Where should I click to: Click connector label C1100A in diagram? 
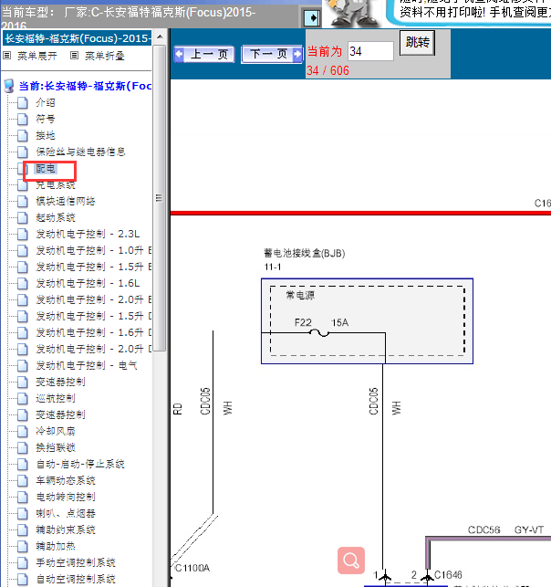tap(192, 568)
